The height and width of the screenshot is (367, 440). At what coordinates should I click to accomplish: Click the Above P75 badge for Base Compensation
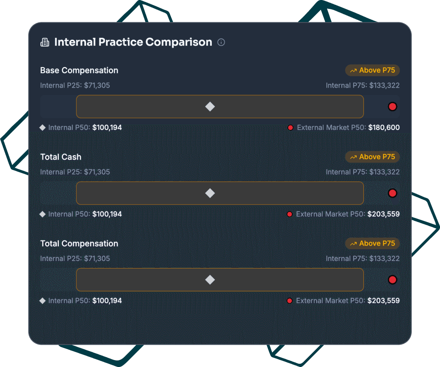(x=372, y=70)
